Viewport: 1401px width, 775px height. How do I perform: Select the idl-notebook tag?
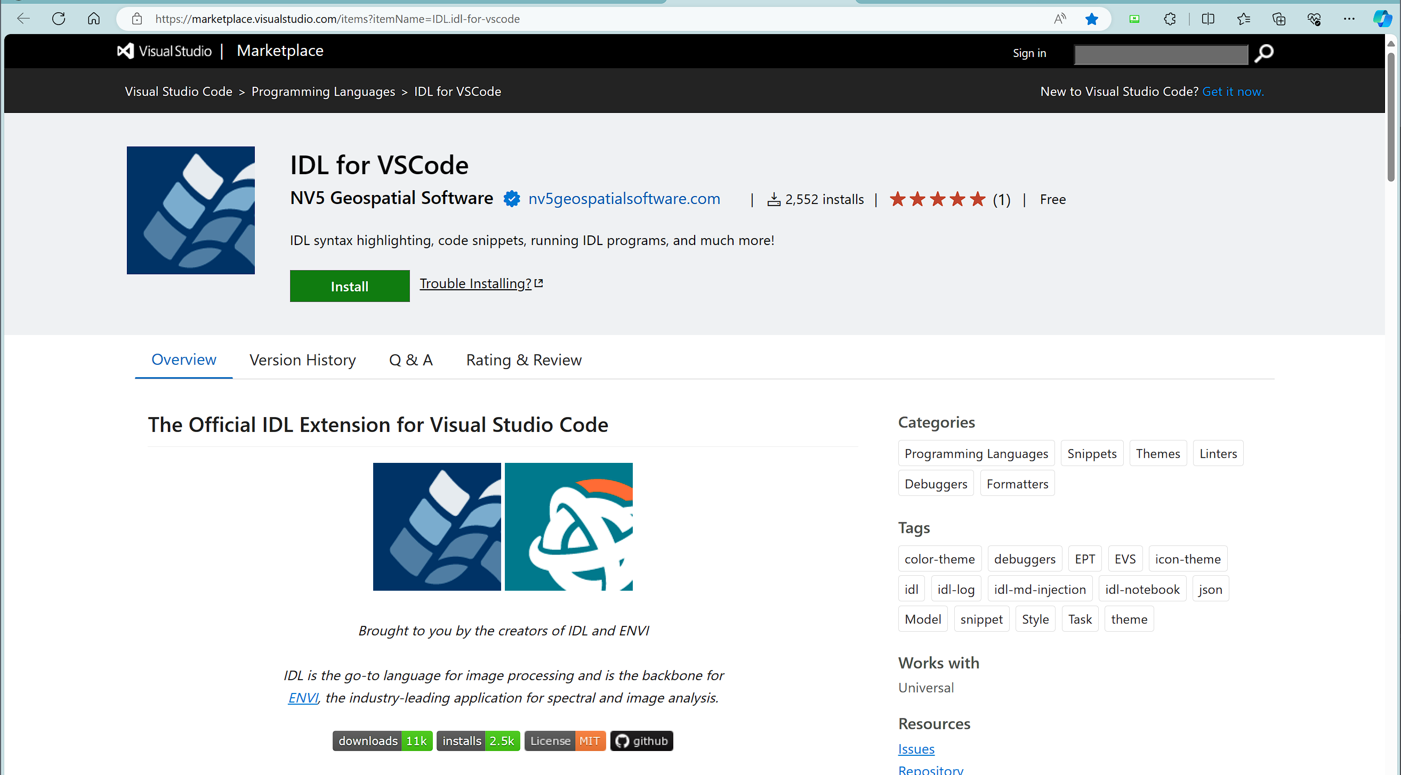[x=1141, y=589]
